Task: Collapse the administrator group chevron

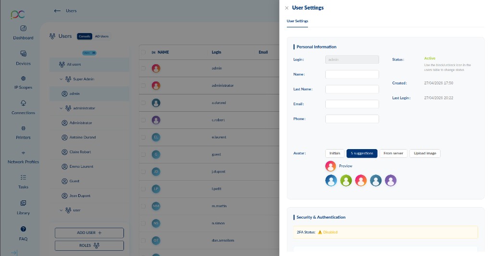Action: pyautogui.click(x=61, y=108)
